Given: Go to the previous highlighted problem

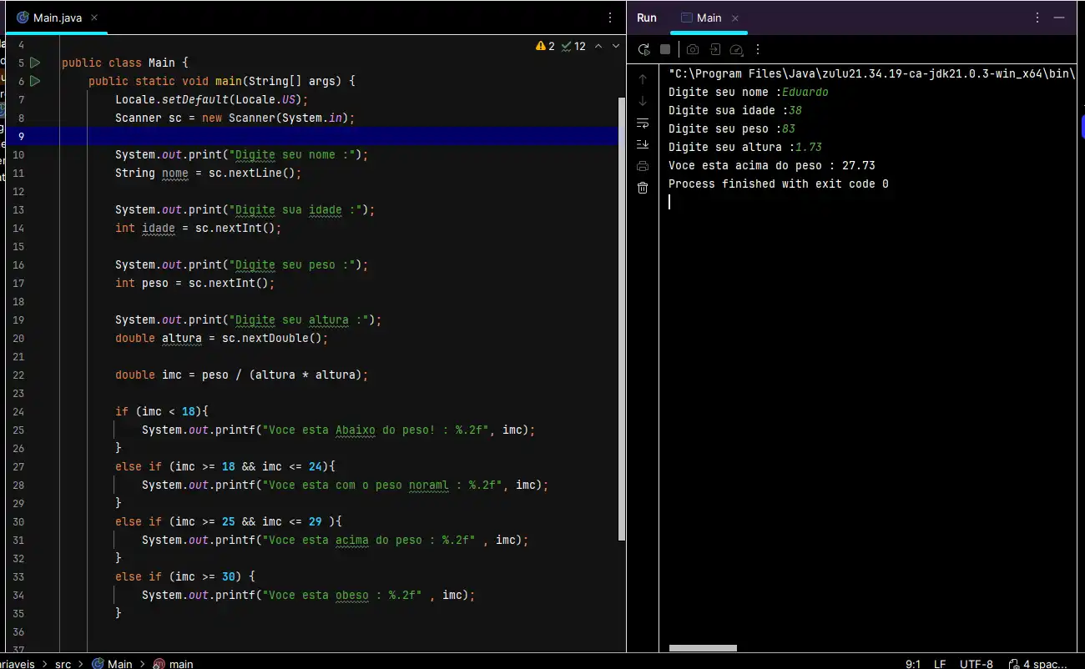Looking at the screenshot, I should tap(598, 46).
